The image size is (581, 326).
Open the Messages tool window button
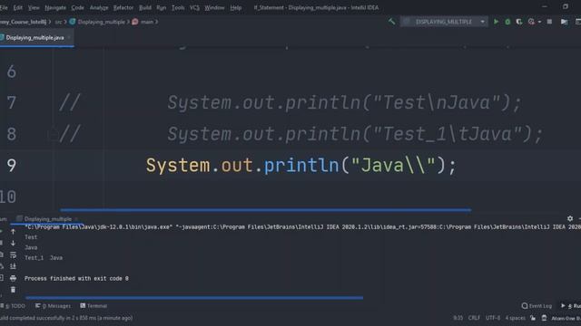click(x=53, y=306)
